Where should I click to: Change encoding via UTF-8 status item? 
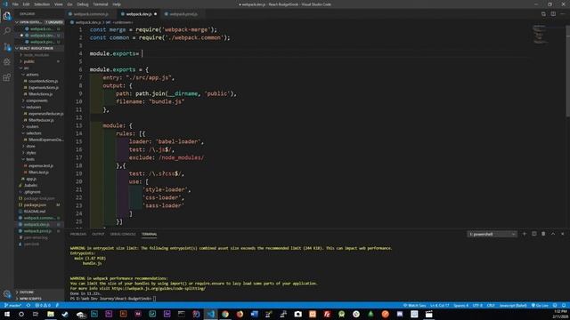coord(477,306)
